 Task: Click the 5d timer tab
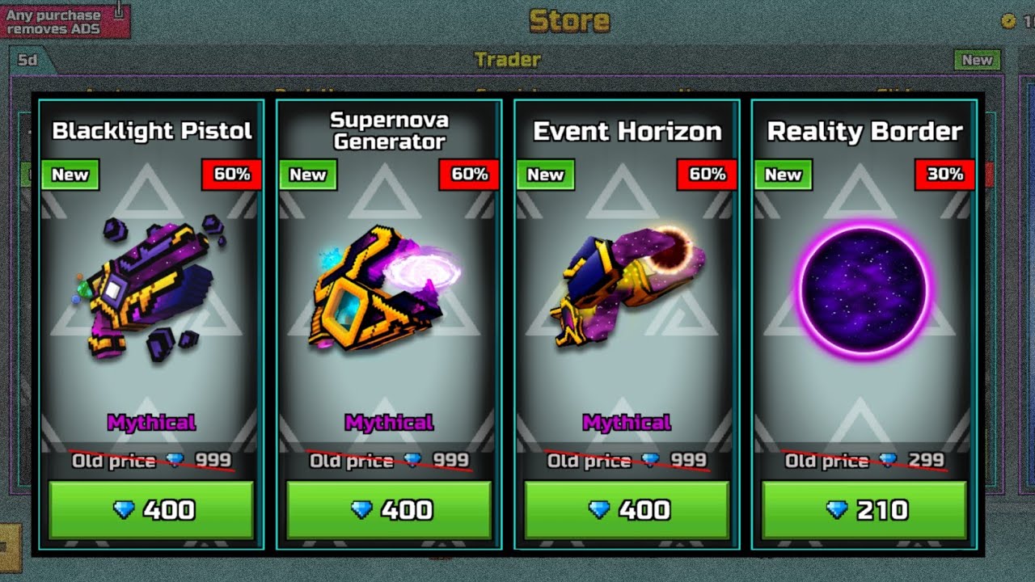click(29, 60)
